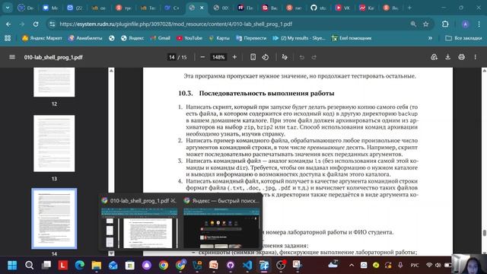Switch keyboard language РУС indicator
This screenshot has width=487, height=274.
[415, 265]
